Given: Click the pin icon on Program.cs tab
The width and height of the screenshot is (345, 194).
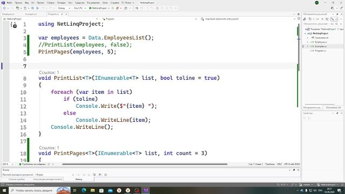Looking at the screenshot, I should [62, 14].
